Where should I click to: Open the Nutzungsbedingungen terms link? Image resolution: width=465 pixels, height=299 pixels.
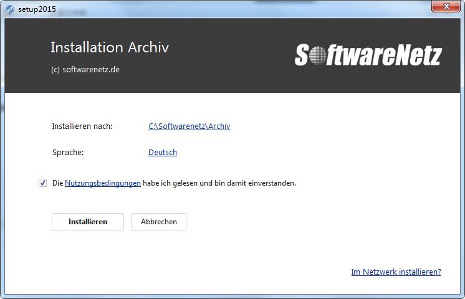coord(103,183)
